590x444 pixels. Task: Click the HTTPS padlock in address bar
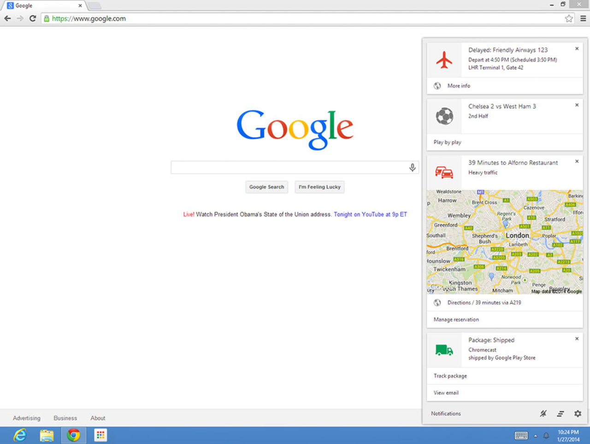(x=46, y=19)
